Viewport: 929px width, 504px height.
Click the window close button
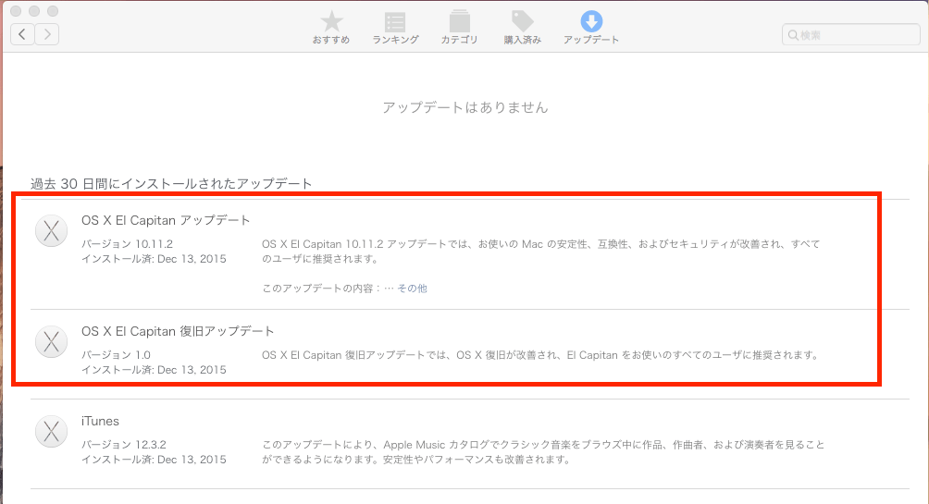[16, 11]
